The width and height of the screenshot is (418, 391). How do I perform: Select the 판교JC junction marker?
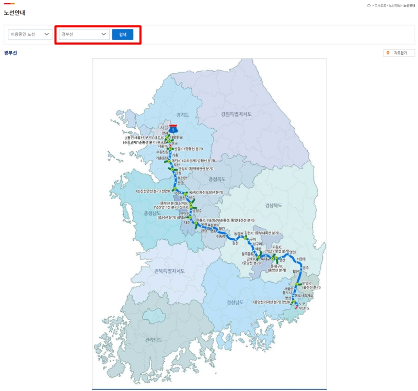(169, 141)
